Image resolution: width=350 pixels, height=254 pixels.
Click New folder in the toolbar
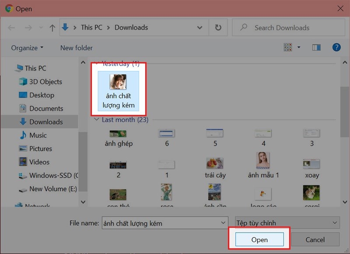(76, 48)
